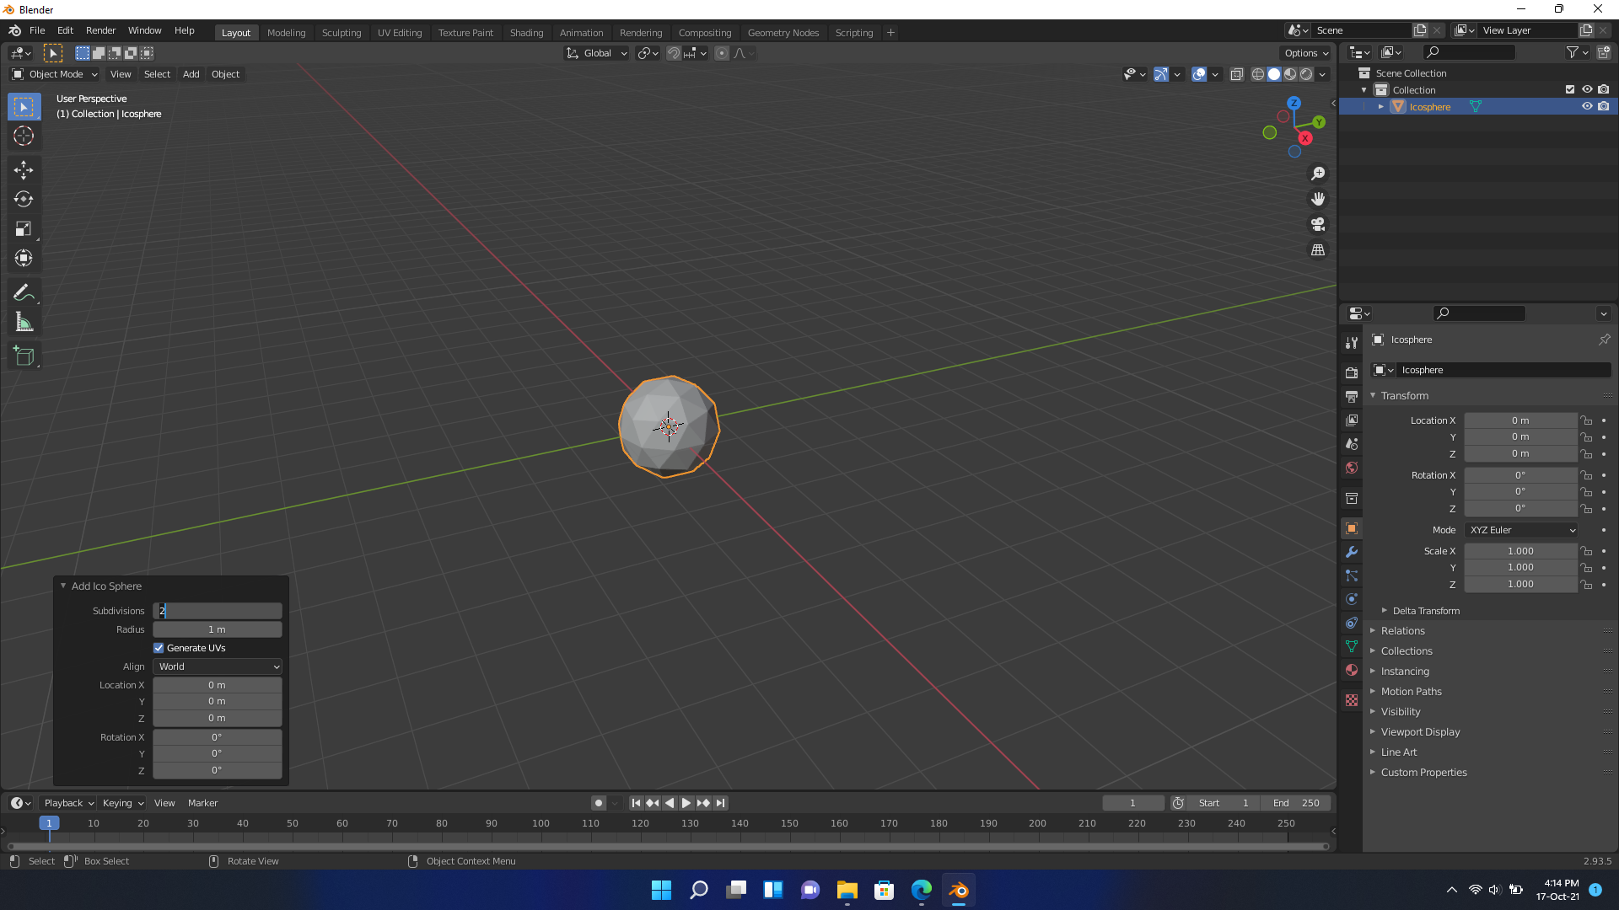Activate the Transform tool
The width and height of the screenshot is (1619, 910).
pyautogui.click(x=24, y=259)
